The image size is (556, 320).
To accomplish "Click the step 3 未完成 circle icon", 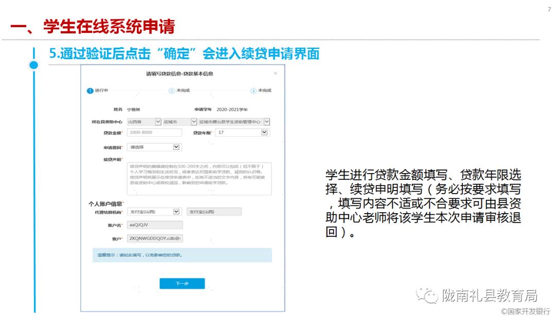I will click(253, 91).
